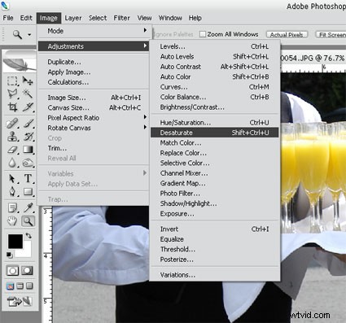The image size is (346, 323).
Task: Select the Magic Wand tool
Action: (28, 94)
